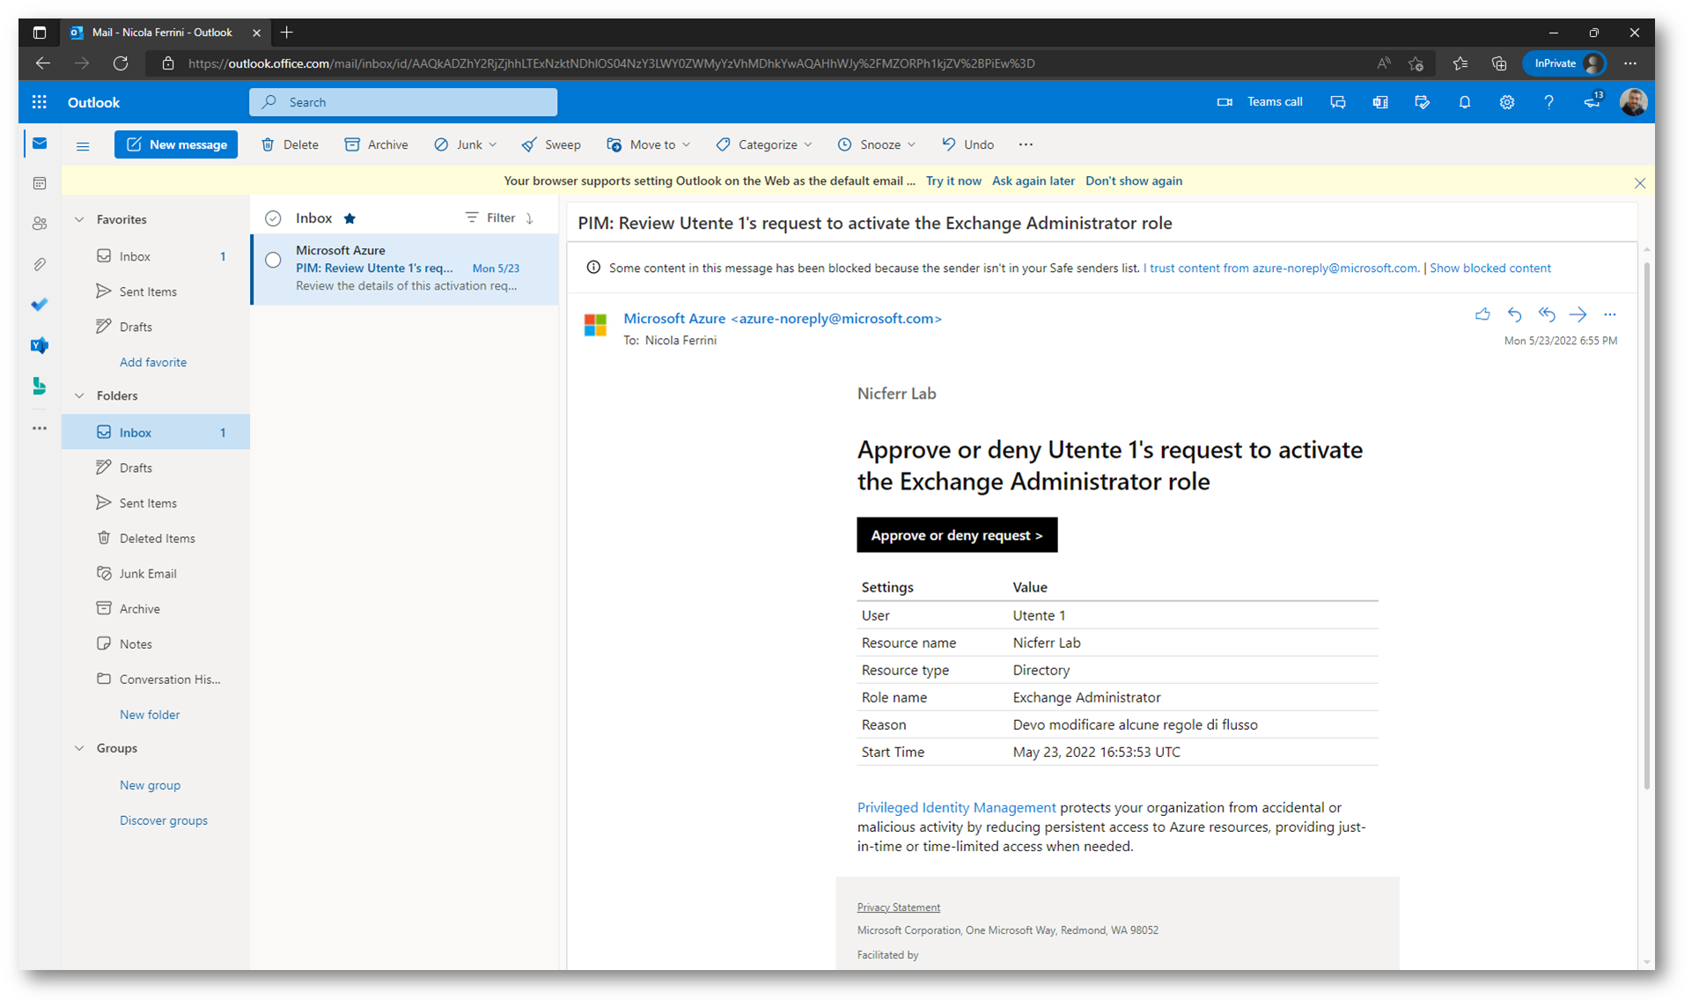The width and height of the screenshot is (1692, 1007).
Task: Collapse the Folders section
Action: [x=79, y=395]
